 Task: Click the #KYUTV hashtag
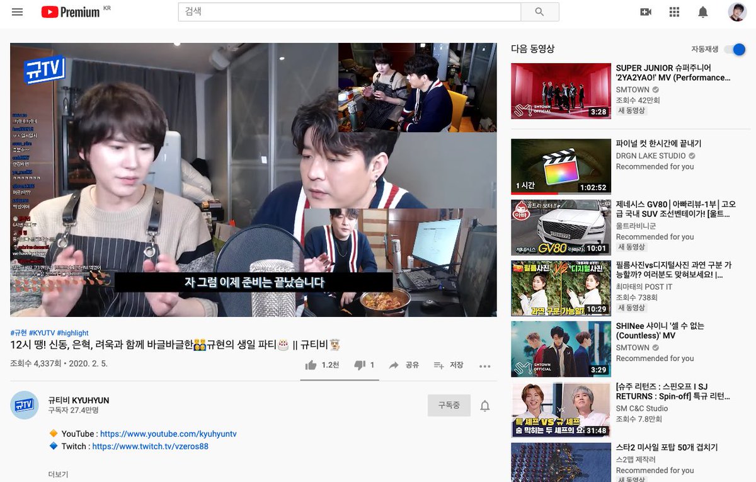point(42,333)
